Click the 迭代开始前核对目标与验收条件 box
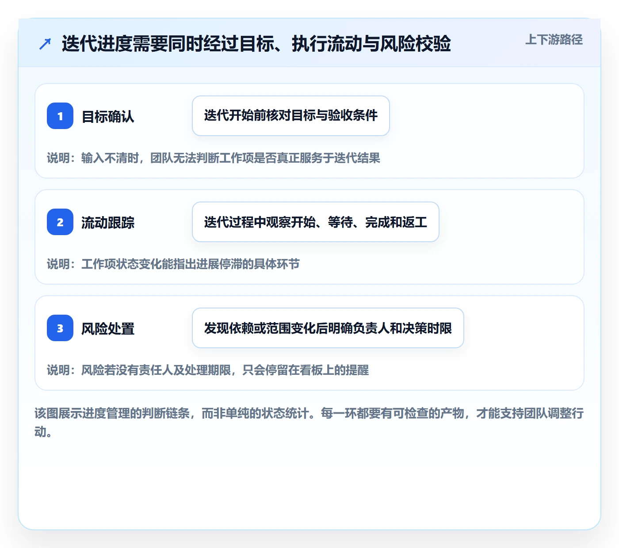The width and height of the screenshot is (619, 548). coord(291,116)
